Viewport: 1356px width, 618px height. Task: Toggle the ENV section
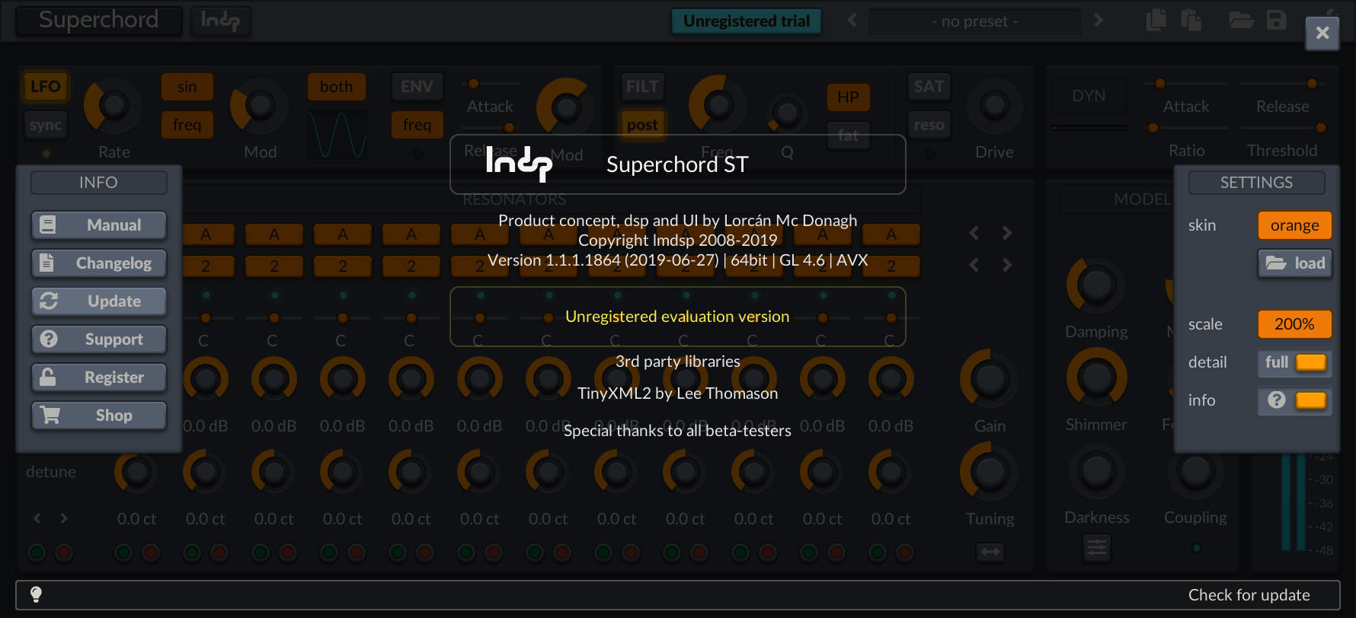tap(417, 87)
